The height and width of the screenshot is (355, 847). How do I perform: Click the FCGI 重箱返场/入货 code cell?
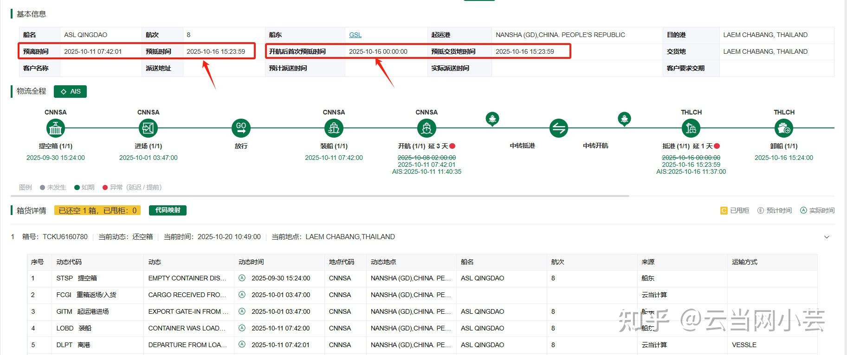86,295
